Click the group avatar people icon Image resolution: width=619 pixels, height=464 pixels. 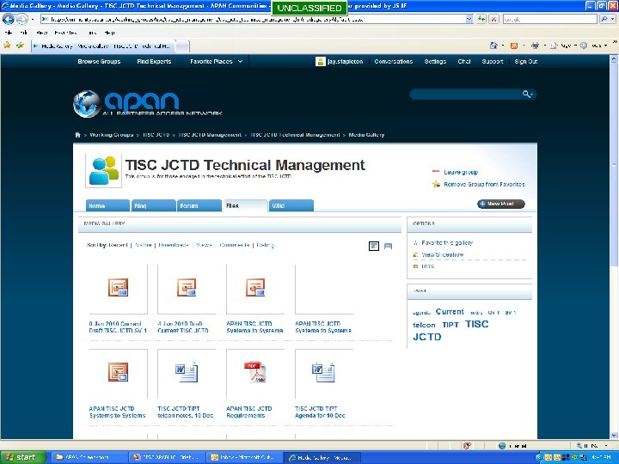click(x=104, y=171)
